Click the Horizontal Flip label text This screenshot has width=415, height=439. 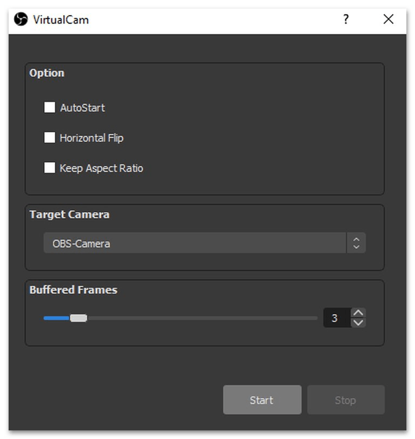coord(92,138)
